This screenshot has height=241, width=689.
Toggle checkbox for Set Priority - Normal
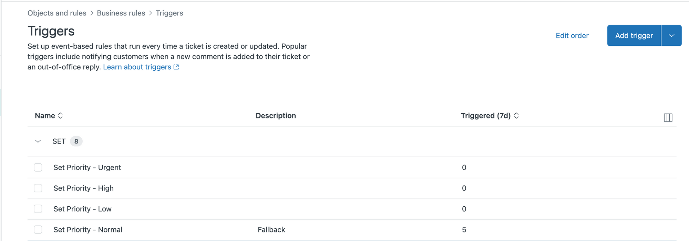tap(38, 230)
